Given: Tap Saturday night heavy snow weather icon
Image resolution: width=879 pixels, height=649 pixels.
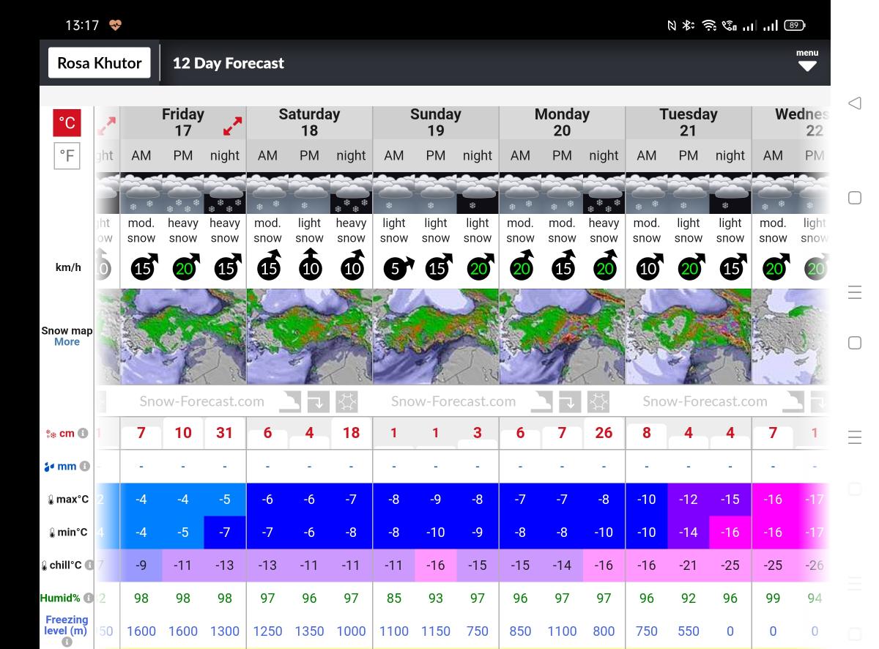Looking at the screenshot, I should (351, 194).
